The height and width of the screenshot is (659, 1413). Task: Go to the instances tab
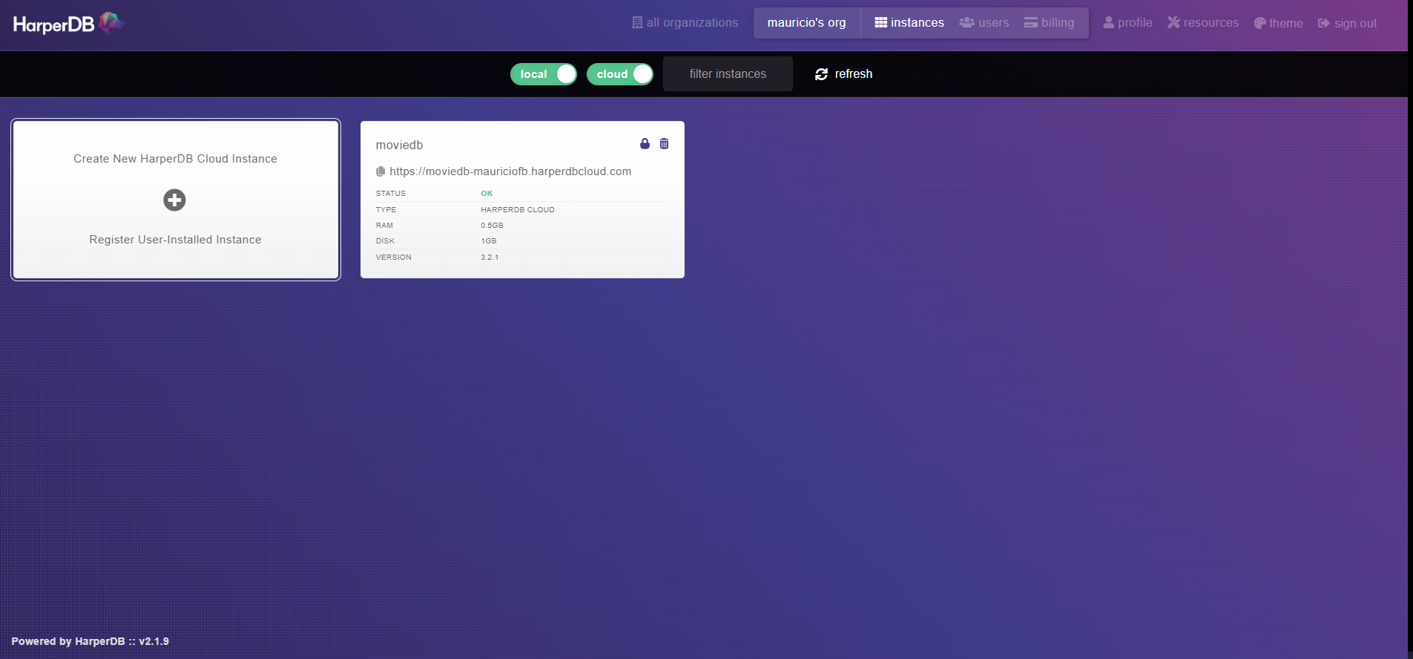[909, 23]
